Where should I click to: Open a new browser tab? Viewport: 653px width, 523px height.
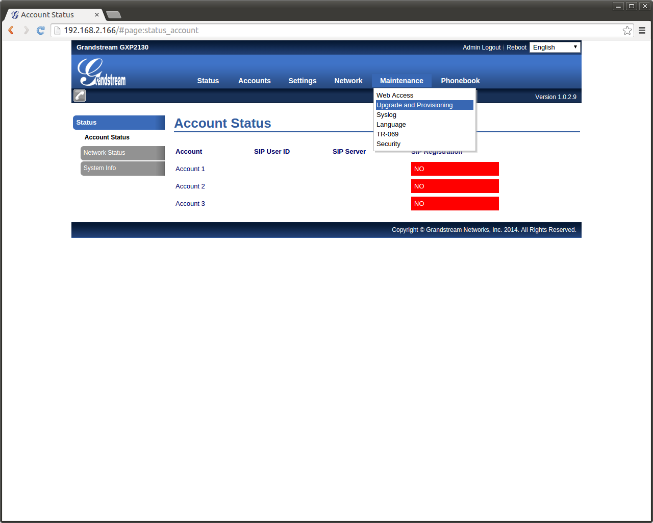pyautogui.click(x=113, y=15)
